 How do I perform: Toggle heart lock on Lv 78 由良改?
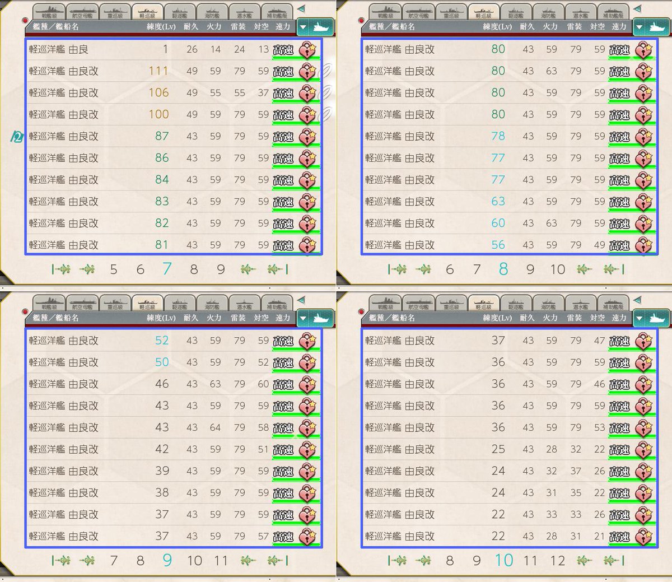pyautogui.click(x=643, y=137)
